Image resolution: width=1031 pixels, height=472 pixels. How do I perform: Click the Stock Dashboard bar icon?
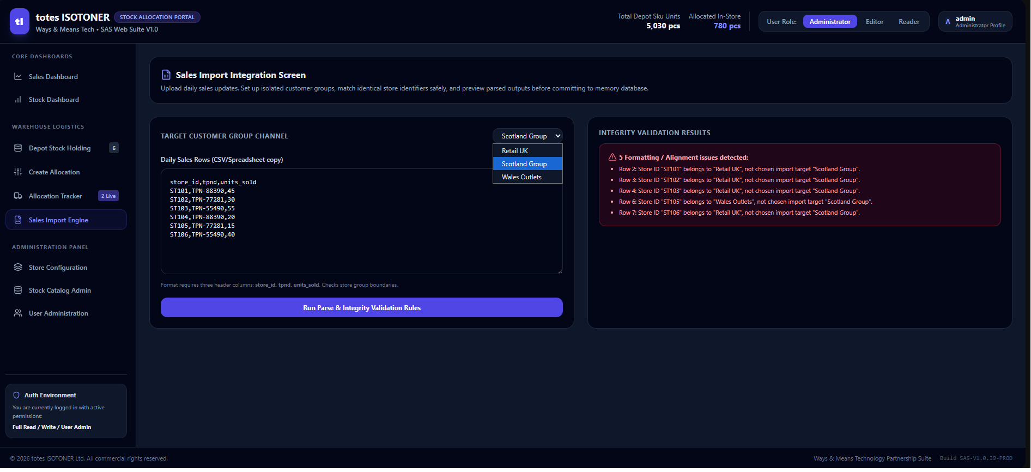(18, 100)
